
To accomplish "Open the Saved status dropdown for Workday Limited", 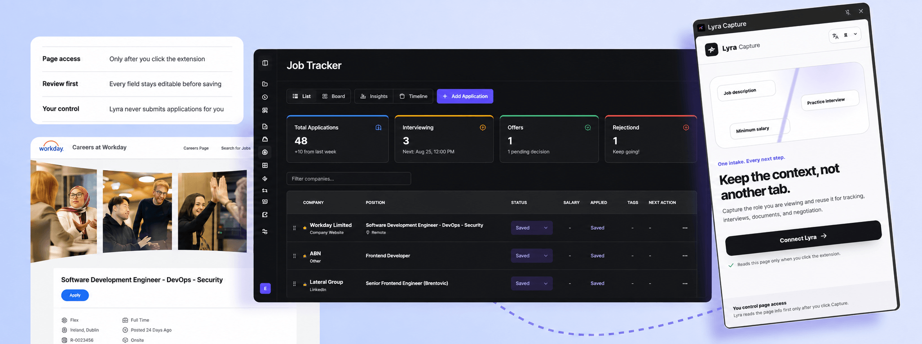I will tap(532, 228).
